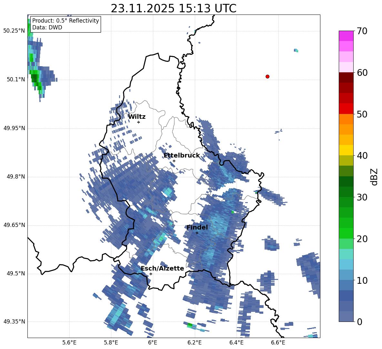Click the 49.95°N latitude label

(14, 128)
